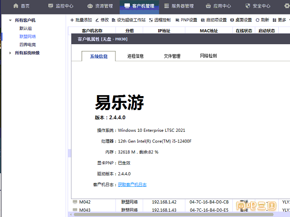Open the 安全中心 shield icon
Screen dimensions: 290x217
point(248,6)
